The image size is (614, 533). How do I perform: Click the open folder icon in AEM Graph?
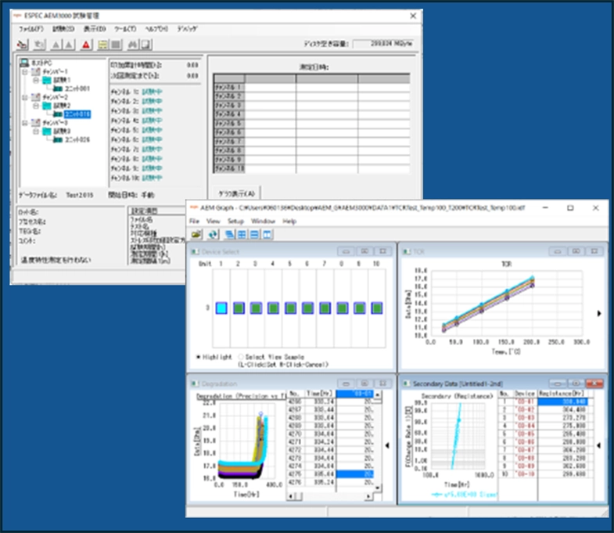[x=195, y=234]
